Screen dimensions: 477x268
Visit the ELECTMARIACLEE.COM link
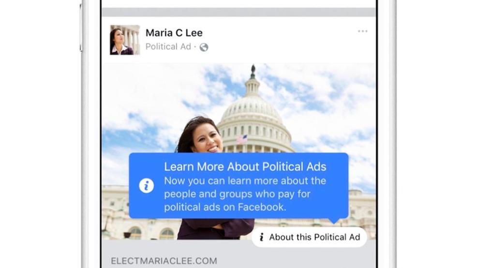164,261
